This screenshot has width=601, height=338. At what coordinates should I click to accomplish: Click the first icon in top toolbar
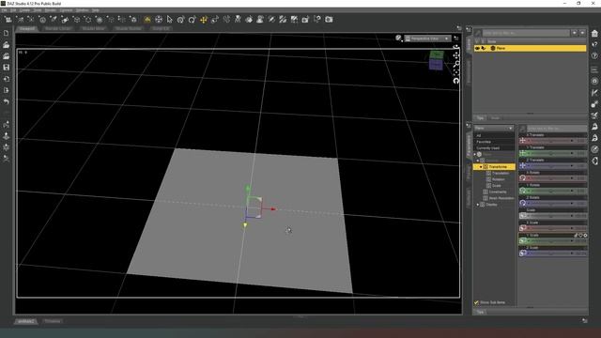point(8,19)
